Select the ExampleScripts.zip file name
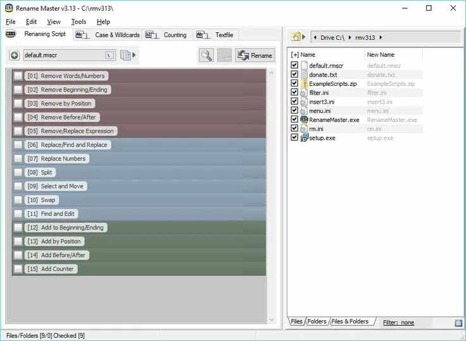Image resolution: width=466 pixels, height=341 pixels. [x=333, y=83]
